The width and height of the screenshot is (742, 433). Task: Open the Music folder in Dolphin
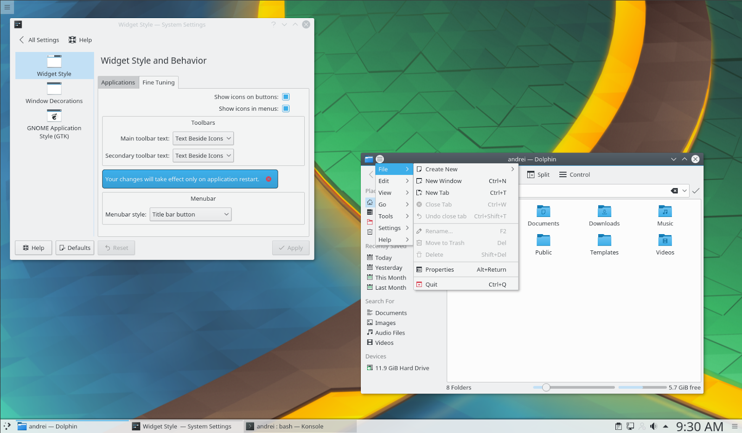coord(665,216)
